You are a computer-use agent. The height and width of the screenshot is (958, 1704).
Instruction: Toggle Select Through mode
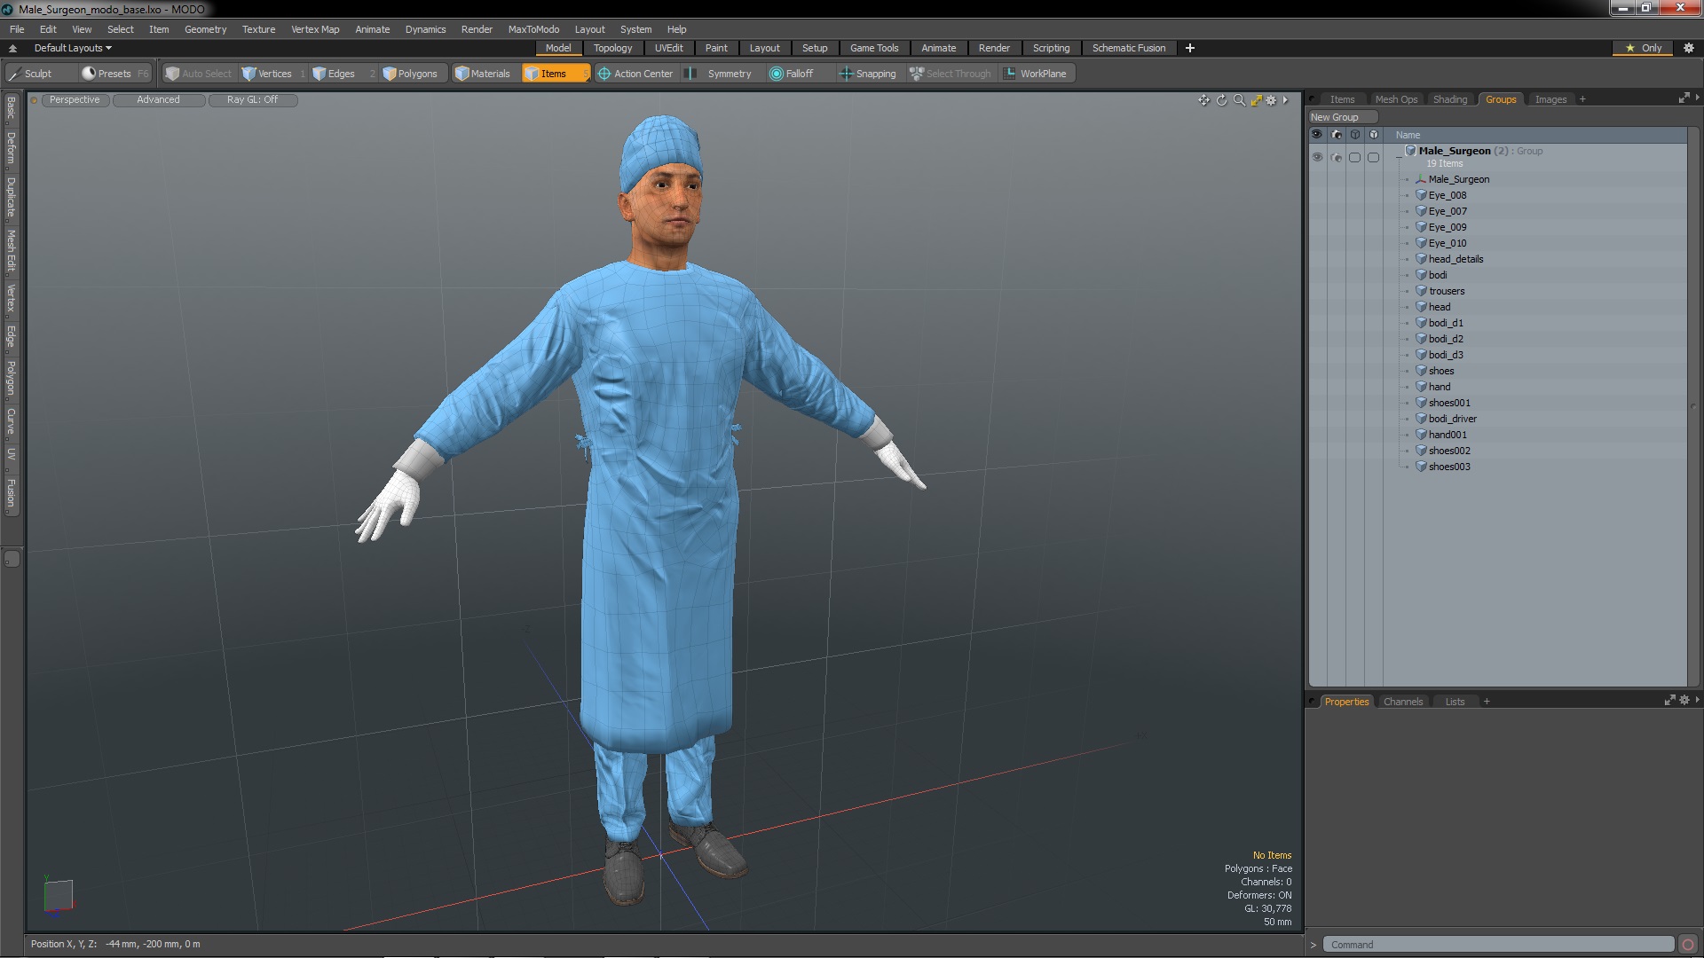pos(951,74)
